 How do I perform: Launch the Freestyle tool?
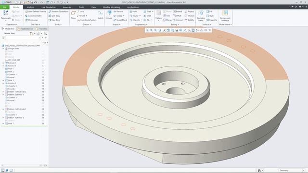(x=212, y=20)
